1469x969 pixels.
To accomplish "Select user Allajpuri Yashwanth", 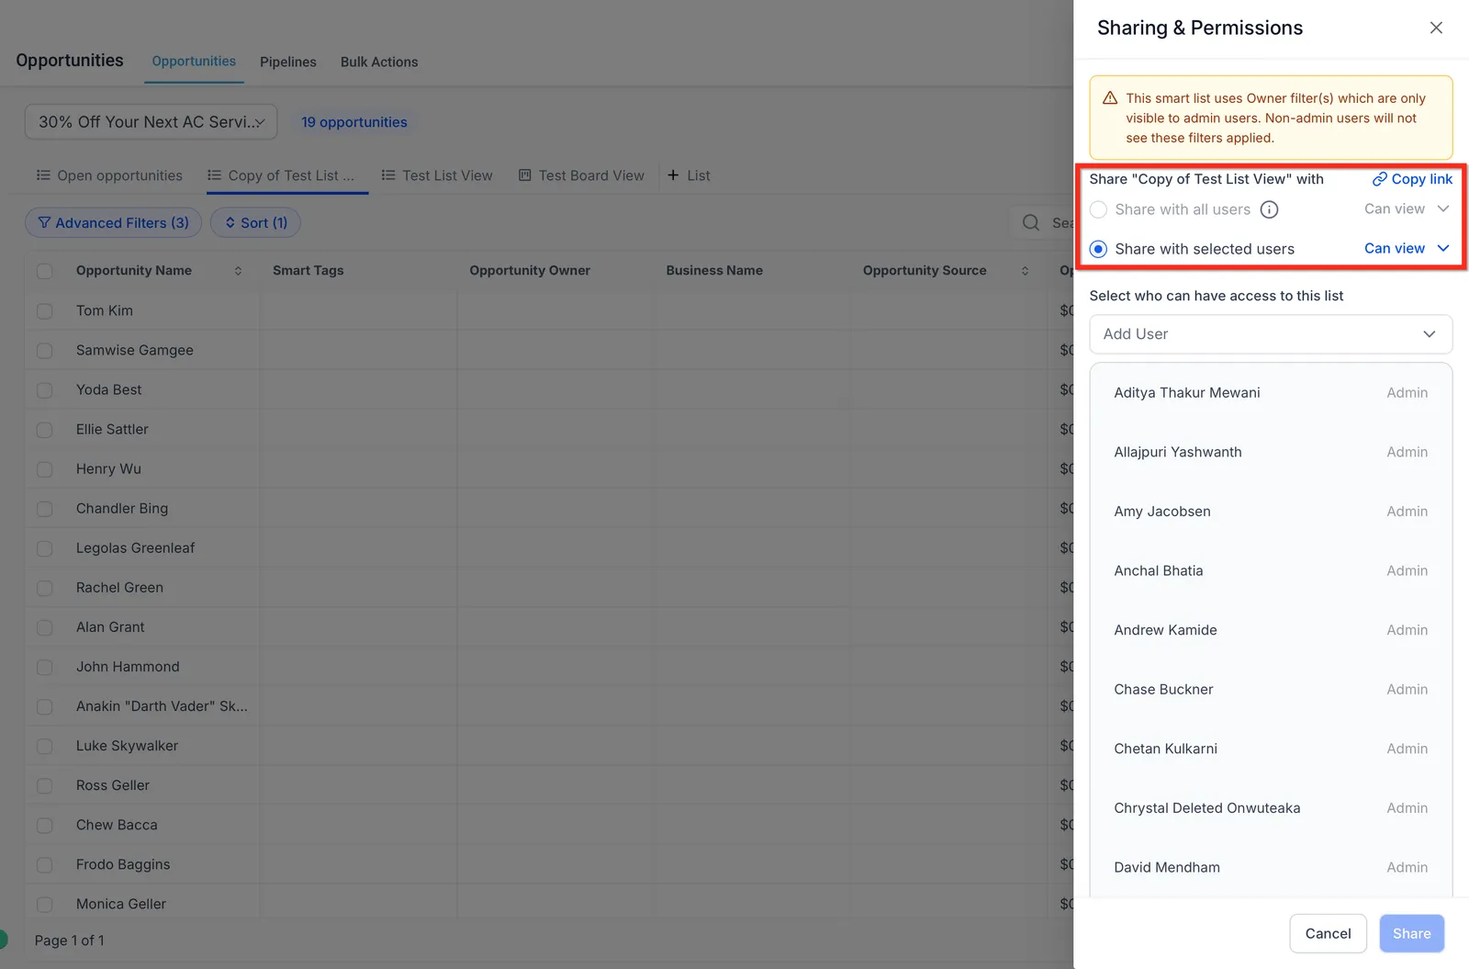I will click(x=1271, y=452).
